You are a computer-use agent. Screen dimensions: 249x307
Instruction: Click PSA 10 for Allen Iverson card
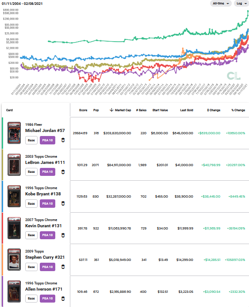click(x=47, y=299)
